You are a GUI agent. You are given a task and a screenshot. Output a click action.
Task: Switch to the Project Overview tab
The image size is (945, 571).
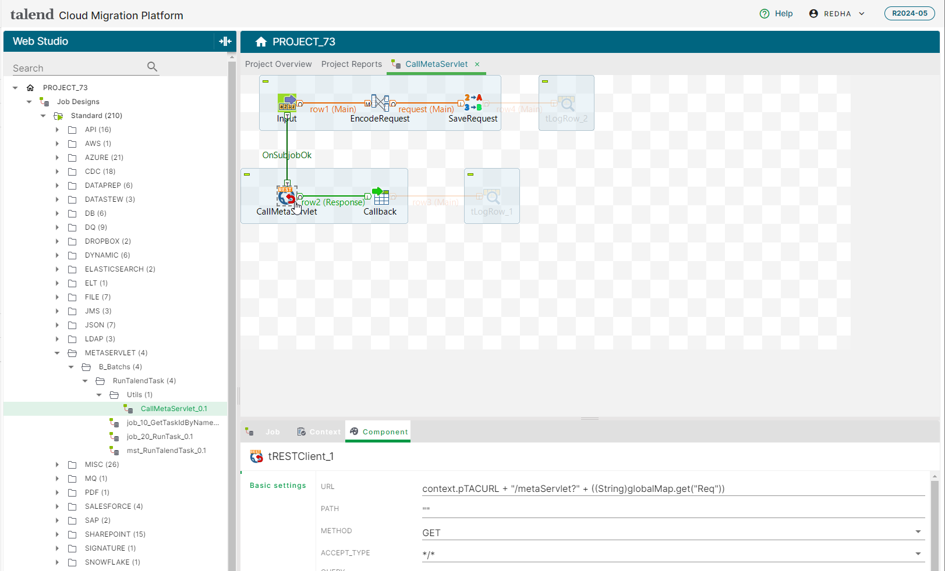pos(278,64)
